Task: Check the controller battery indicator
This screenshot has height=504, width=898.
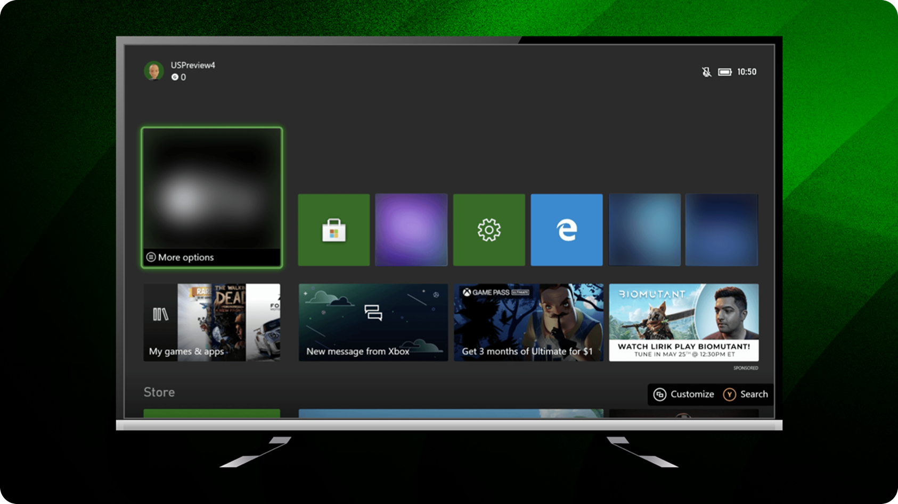Action: click(724, 71)
